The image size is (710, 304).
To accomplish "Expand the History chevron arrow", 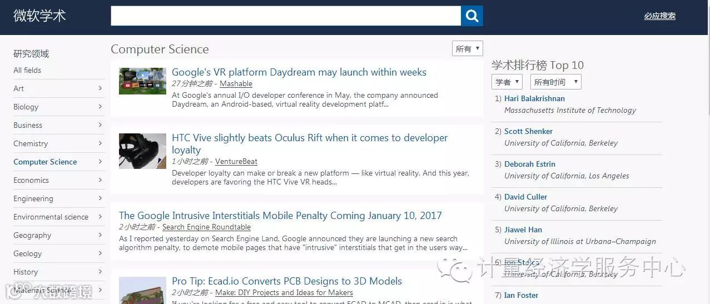I will tap(100, 271).
